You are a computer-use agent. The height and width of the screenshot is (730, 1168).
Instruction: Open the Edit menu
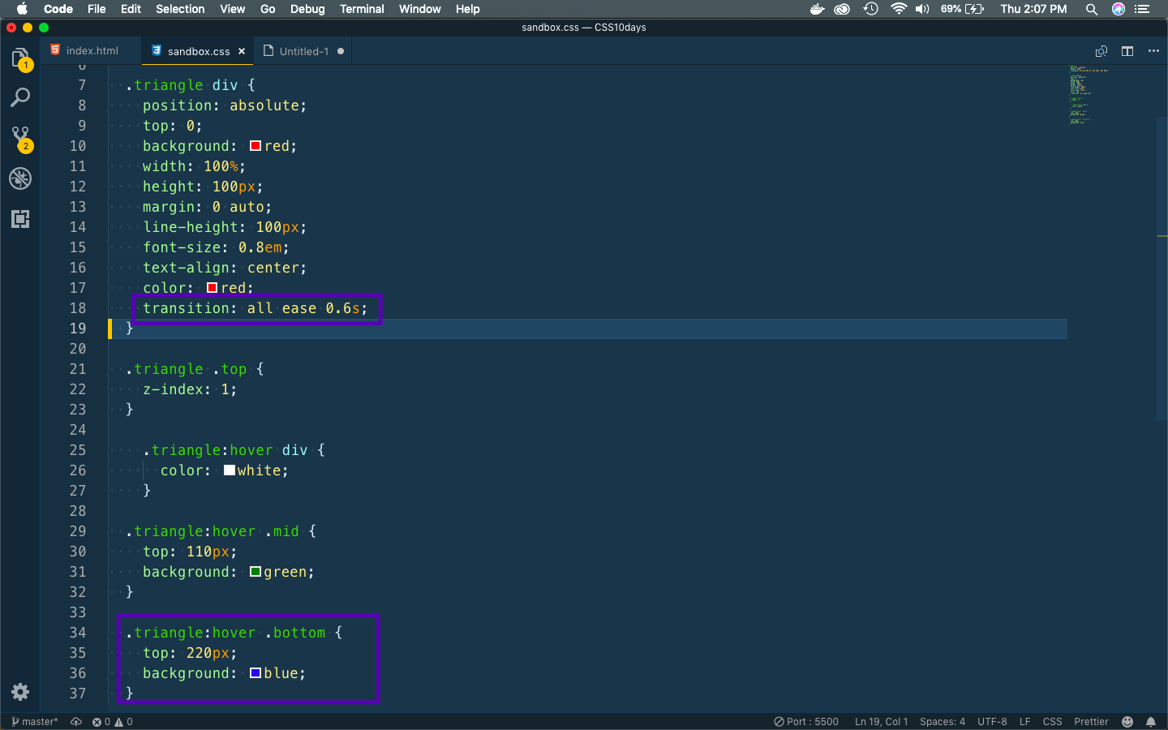[x=131, y=9]
